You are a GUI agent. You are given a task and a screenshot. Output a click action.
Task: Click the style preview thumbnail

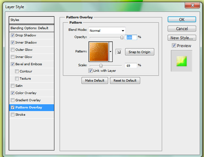tap(181, 61)
